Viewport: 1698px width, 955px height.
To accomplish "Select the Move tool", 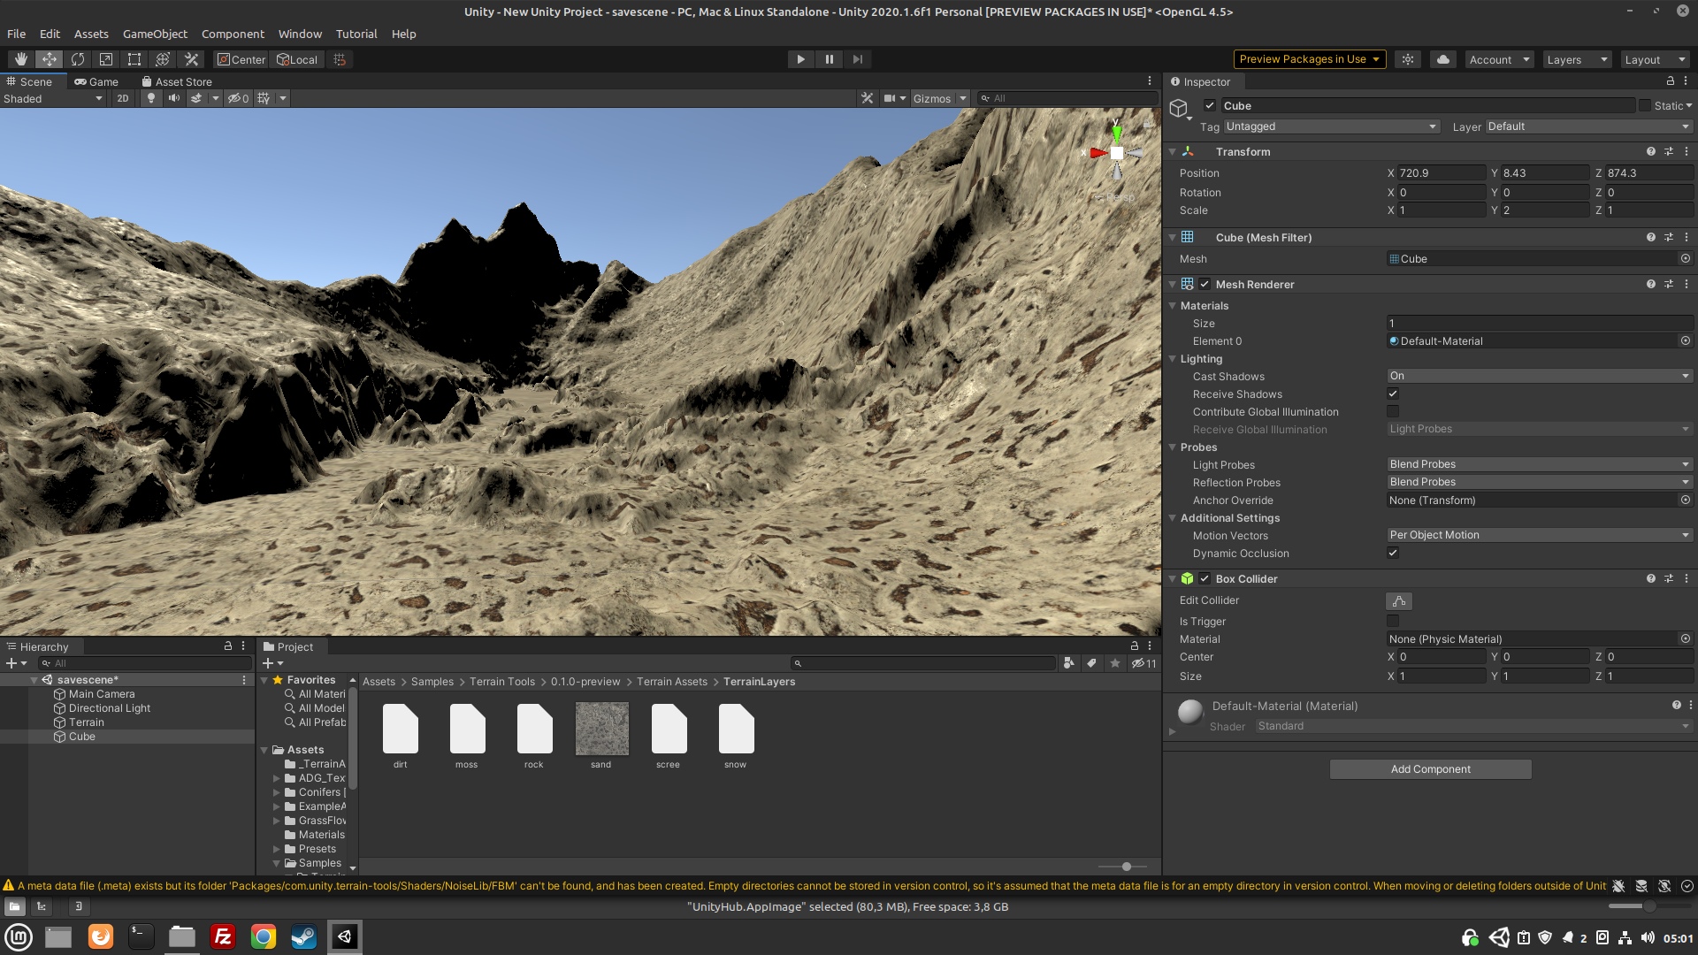I will point(50,59).
